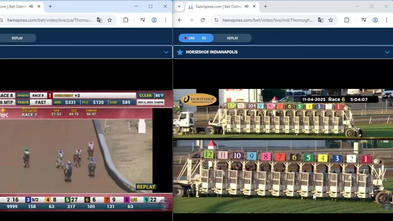Click the Horseshoe Indianapolis live video feed

[x=283, y=151]
